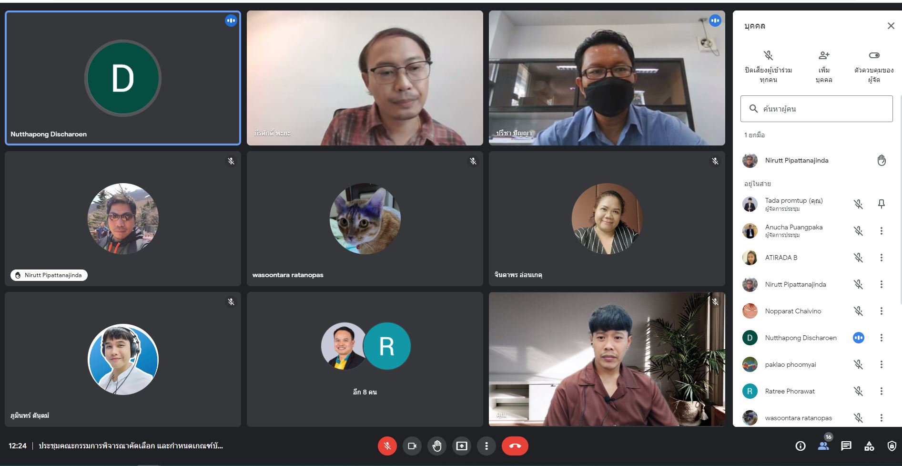
Task: Open the activities icon
Action: click(x=869, y=446)
